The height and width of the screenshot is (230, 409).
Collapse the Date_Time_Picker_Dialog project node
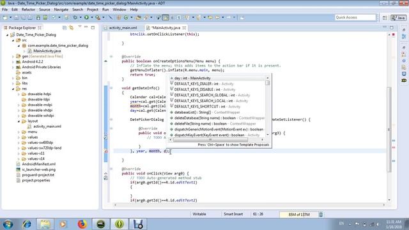coord(7,34)
